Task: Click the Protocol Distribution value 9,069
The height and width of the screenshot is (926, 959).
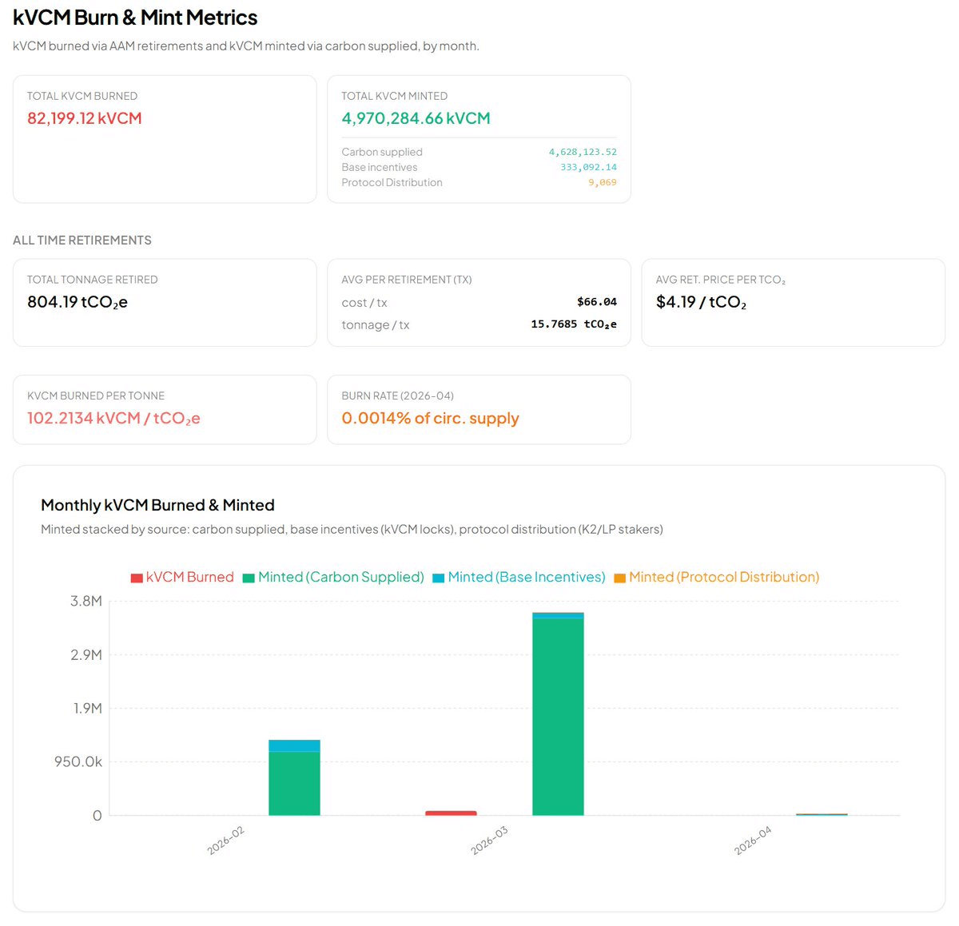Action: point(602,182)
